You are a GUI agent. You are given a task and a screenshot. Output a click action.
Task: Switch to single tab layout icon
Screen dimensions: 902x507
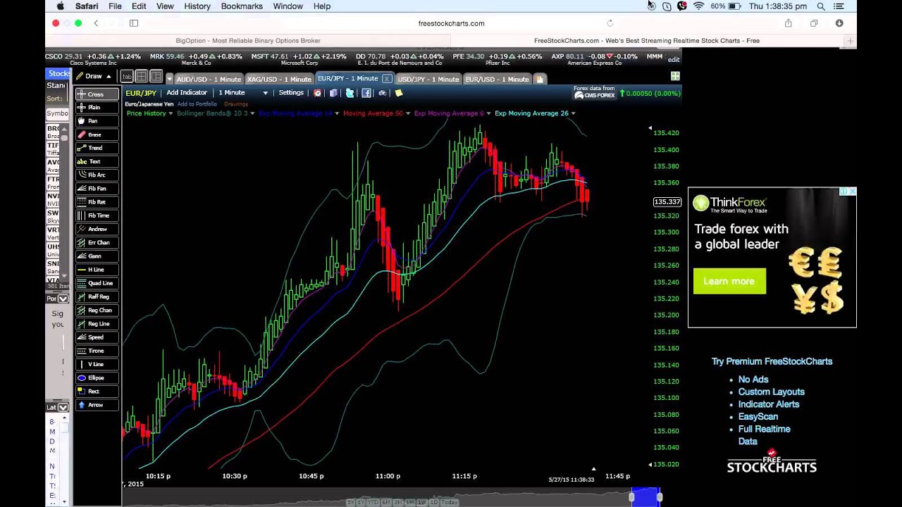pyautogui.click(x=127, y=76)
